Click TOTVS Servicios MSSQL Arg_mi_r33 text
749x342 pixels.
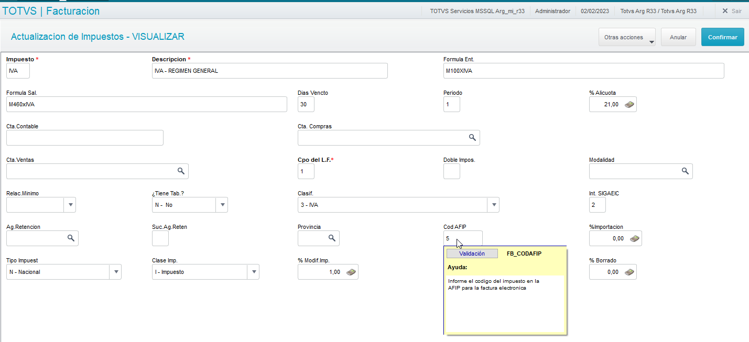coord(477,11)
